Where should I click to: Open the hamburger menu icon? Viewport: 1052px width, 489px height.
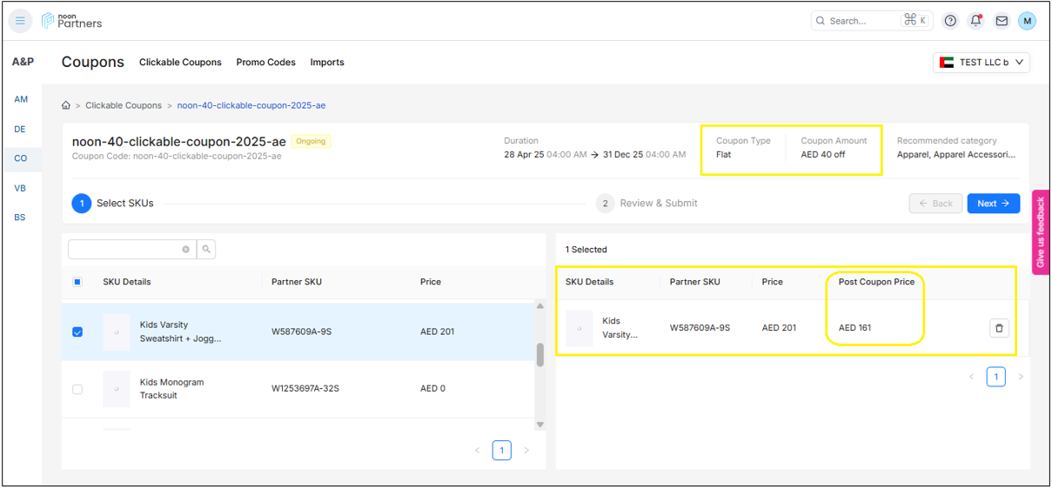click(x=20, y=21)
